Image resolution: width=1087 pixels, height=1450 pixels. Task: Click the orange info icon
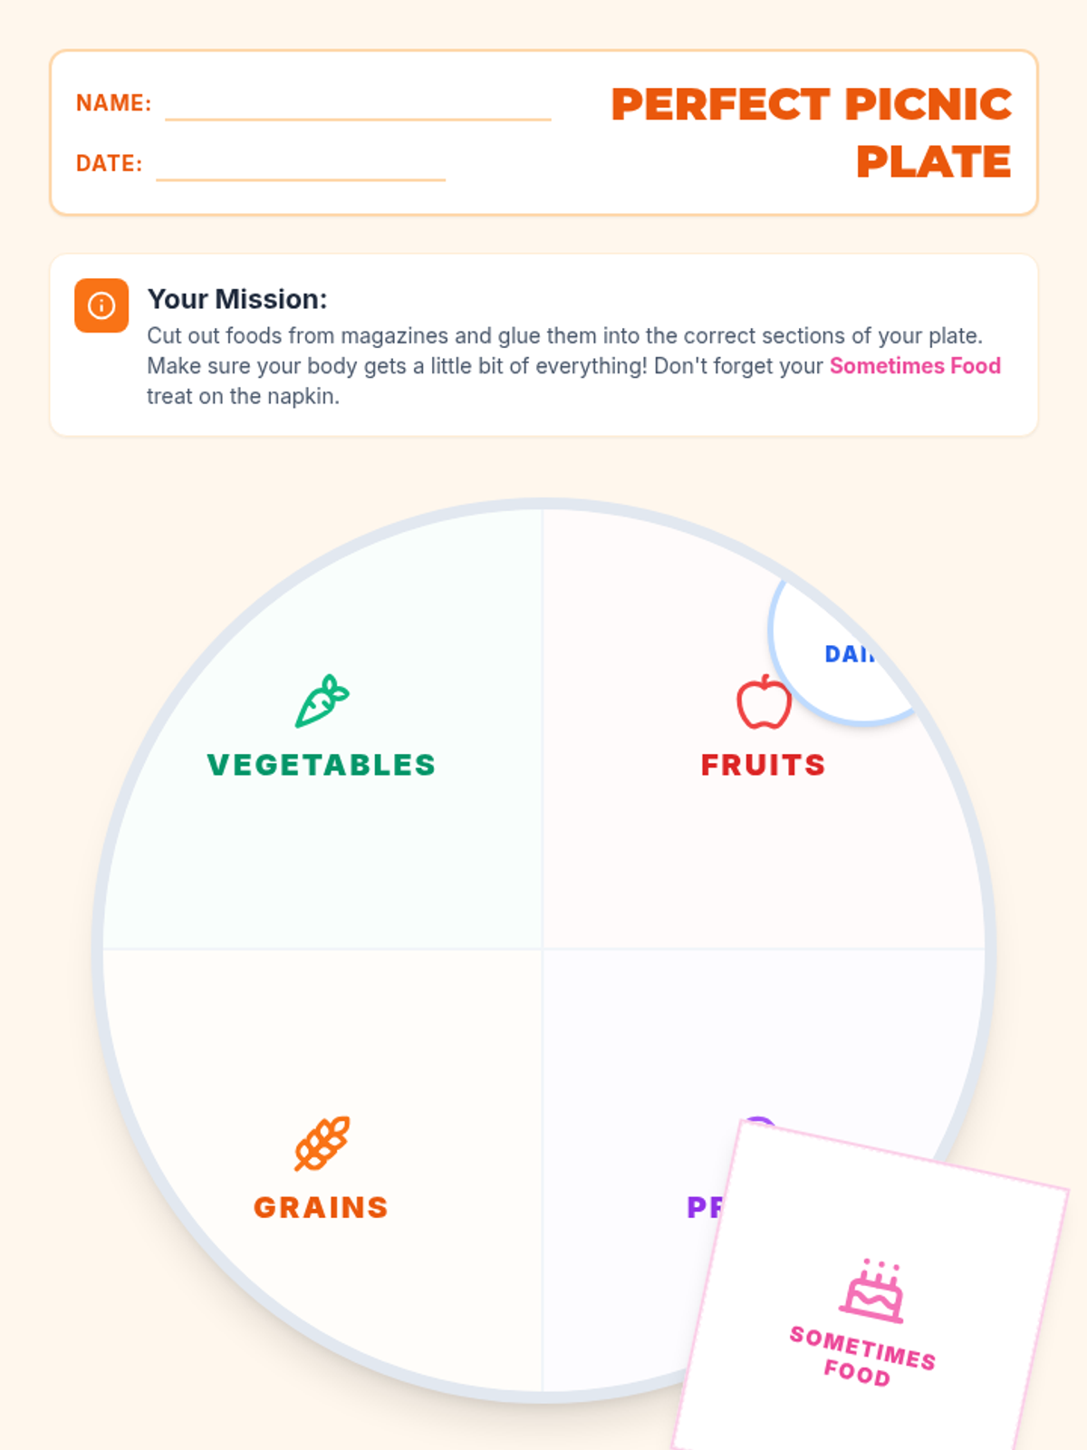pyautogui.click(x=101, y=305)
